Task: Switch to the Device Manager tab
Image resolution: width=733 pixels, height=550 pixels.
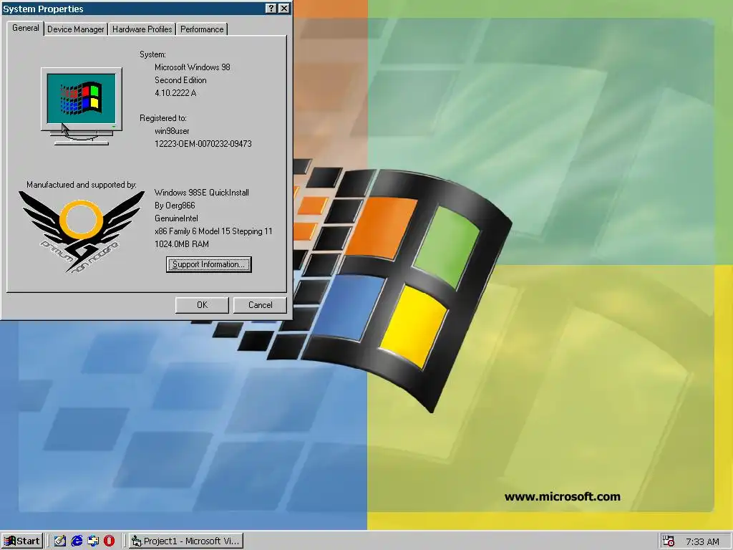Action: tap(76, 29)
